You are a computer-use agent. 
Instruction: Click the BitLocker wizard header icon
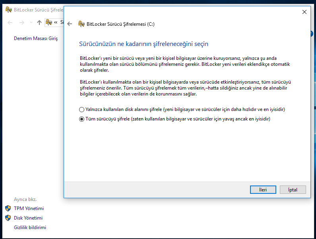tap(81, 24)
